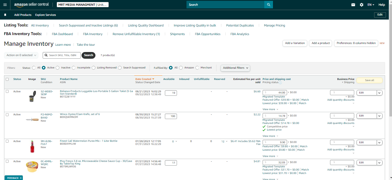Click Edit button in the top bar
Screen dimensions: 392x180
[380, 15]
